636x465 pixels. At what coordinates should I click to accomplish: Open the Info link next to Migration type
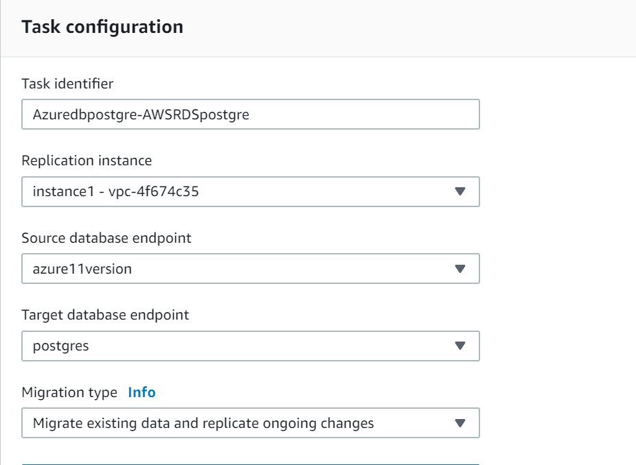point(142,392)
